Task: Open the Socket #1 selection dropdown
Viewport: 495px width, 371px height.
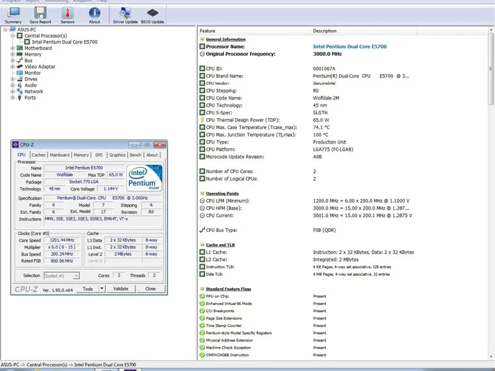Action: point(61,276)
